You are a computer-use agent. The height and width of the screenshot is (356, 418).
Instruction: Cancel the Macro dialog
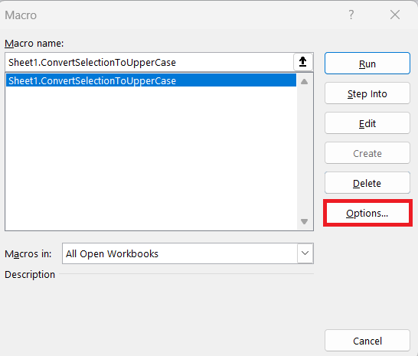point(367,341)
